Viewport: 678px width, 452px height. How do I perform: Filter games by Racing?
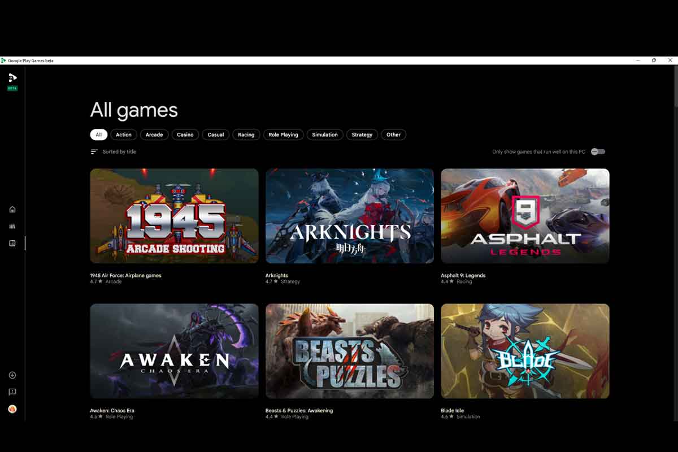246,134
